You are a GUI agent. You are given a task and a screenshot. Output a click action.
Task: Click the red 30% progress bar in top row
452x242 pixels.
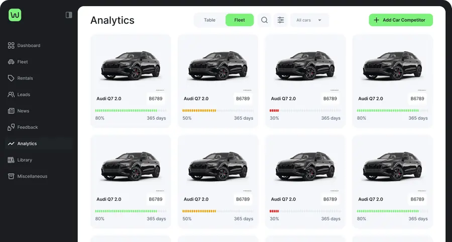pos(305,110)
